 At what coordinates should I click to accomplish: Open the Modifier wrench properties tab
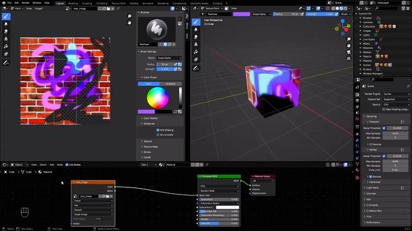coord(357,140)
